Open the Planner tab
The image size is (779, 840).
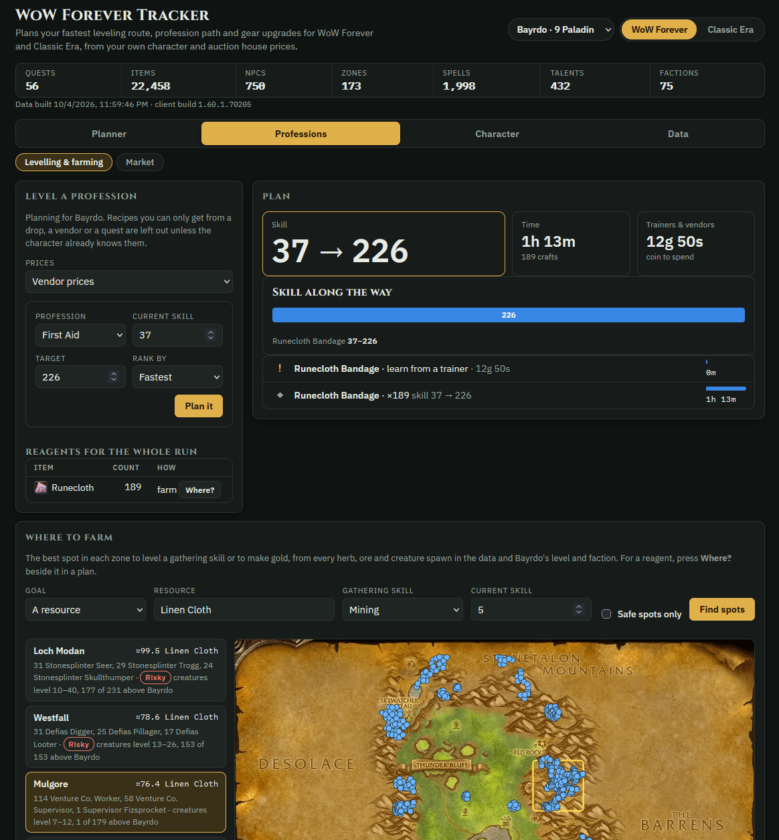(109, 134)
